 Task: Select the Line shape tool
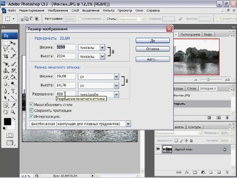[x=13, y=98]
